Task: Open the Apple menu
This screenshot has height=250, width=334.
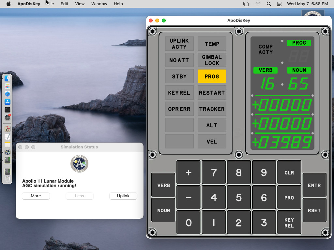Action: click(x=8, y=4)
